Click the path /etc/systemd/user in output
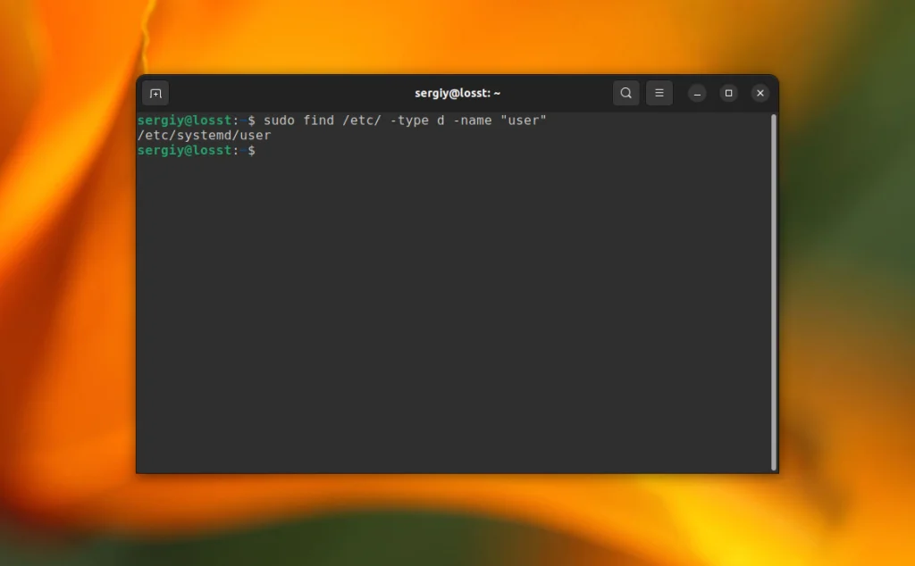Screen dimensions: 915x566 click(x=204, y=135)
